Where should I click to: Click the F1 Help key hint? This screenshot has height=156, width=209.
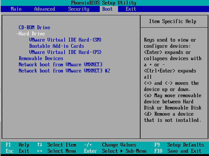pyautogui.click(x=17, y=145)
